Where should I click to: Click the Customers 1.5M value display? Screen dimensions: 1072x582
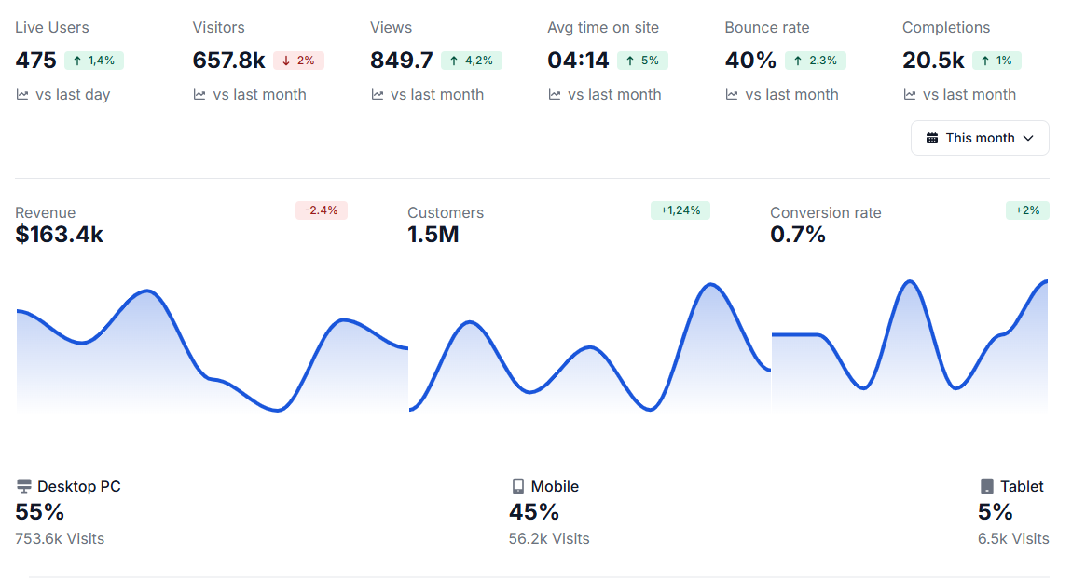pos(433,234)
